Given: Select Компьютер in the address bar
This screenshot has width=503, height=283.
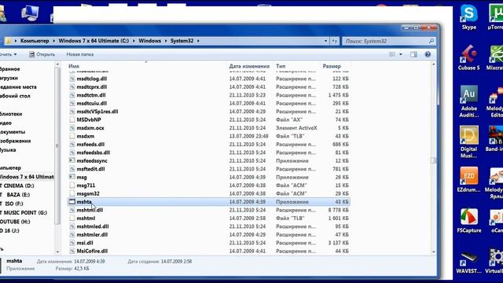Looking at the screenshot, I should coord(35,41).
